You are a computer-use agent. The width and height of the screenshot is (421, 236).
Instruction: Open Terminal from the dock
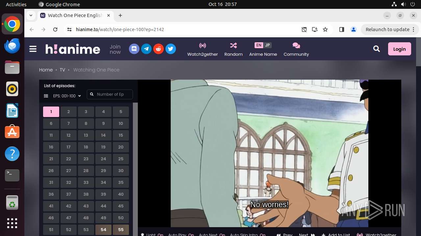click(x=12, y=175)
